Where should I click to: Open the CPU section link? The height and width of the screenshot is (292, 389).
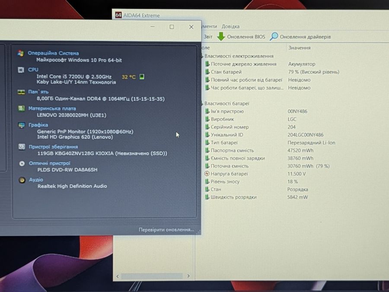[33, 70]
